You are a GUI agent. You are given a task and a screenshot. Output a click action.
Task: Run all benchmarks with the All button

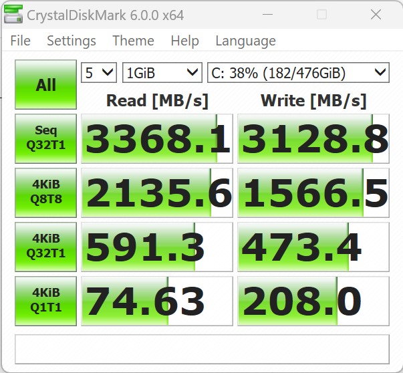click(x=45, y=85)
